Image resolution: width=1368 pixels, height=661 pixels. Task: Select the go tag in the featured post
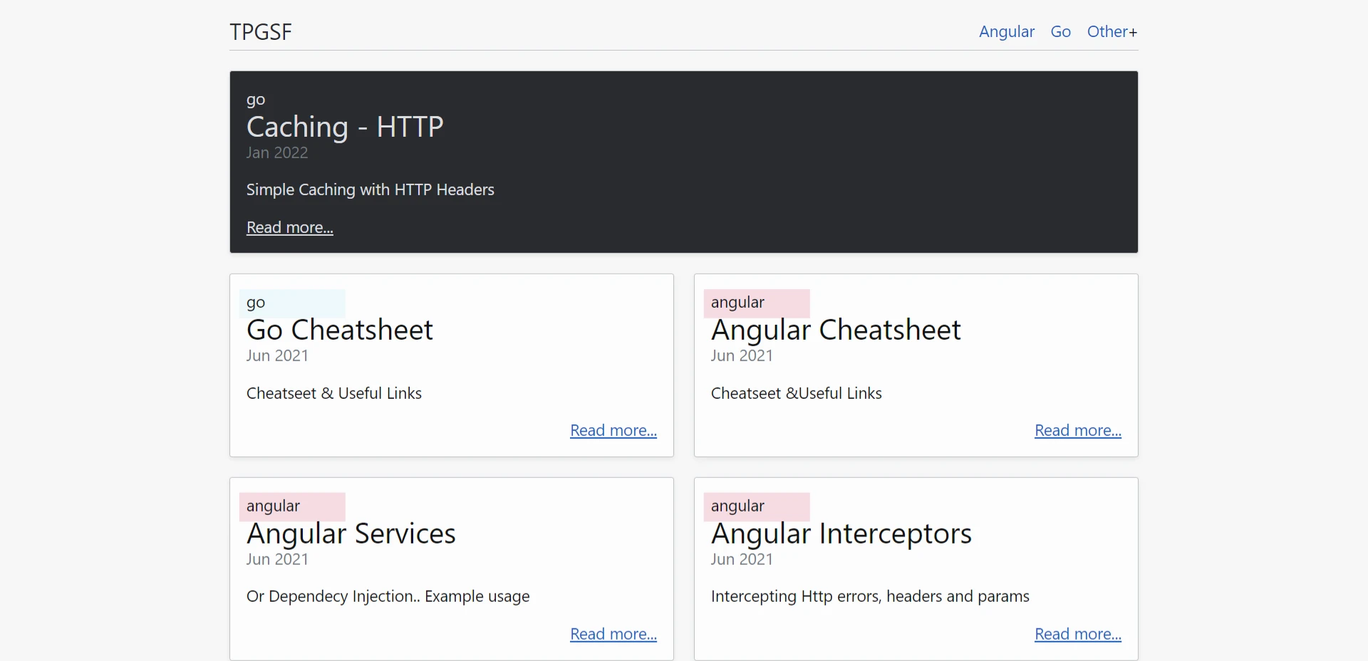coord(256,100)
